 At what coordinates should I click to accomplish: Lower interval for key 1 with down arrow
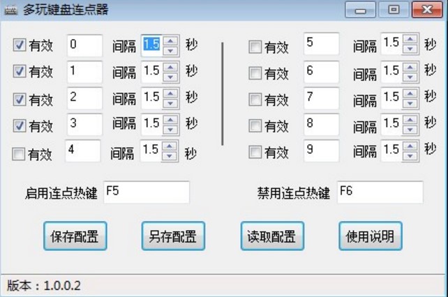[170, 77]
